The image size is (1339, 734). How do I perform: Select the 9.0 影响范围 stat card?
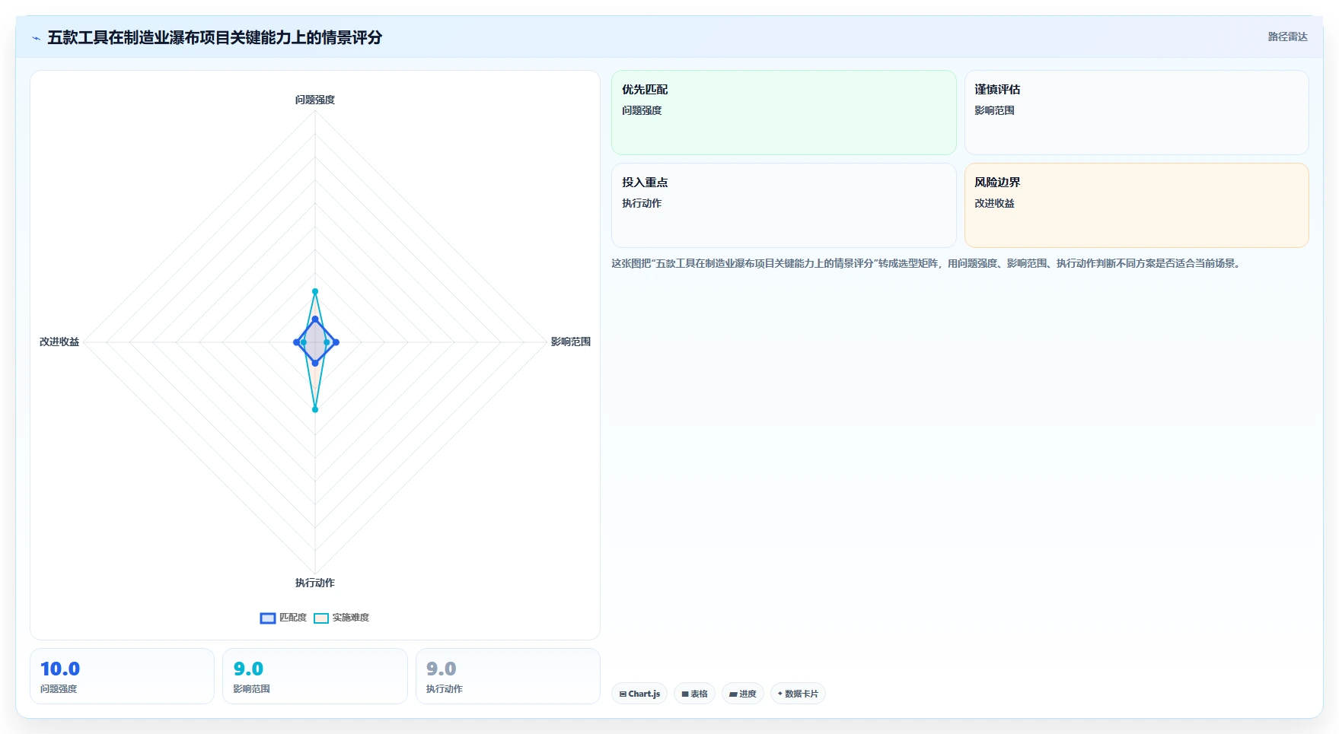[x=315, y=676]
